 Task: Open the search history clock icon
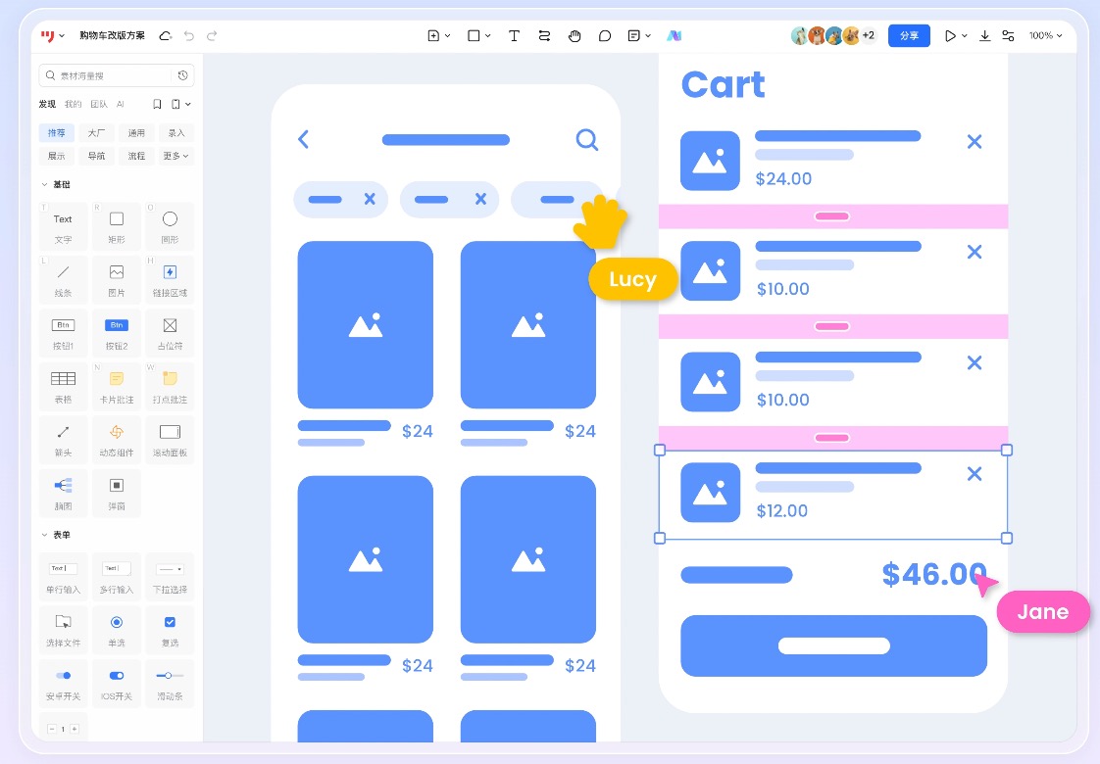tap(183, 75)
